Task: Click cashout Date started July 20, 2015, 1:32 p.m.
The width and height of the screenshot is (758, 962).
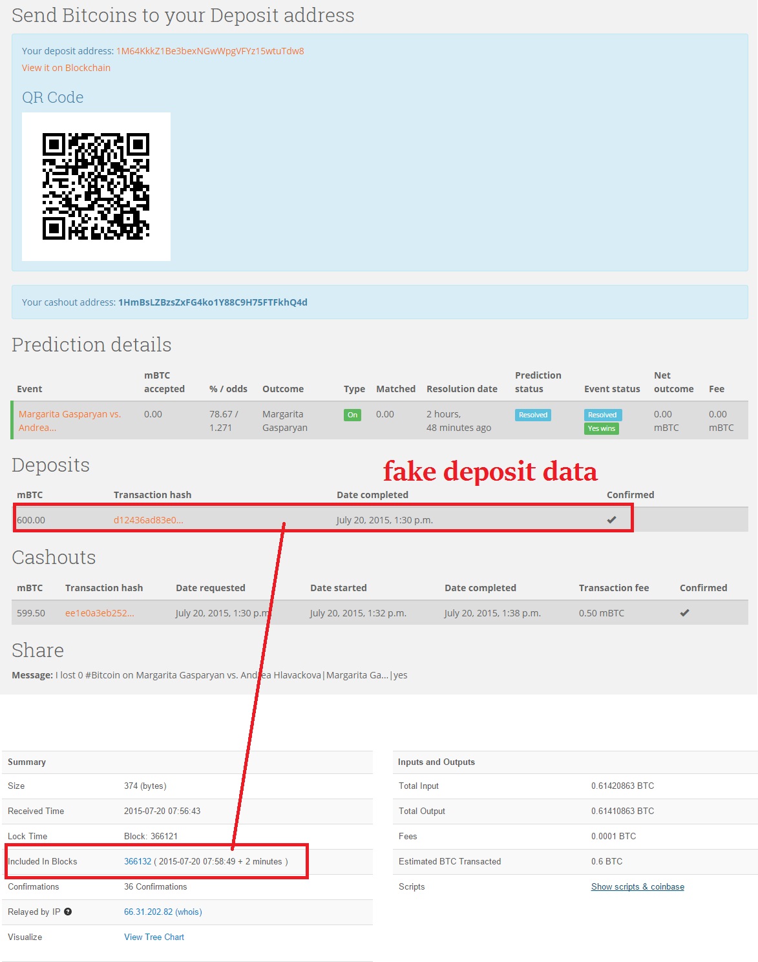Action: click(x=358, y=613)
